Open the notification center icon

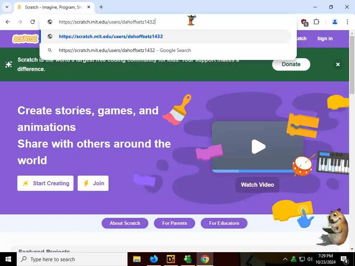point(344,259)
